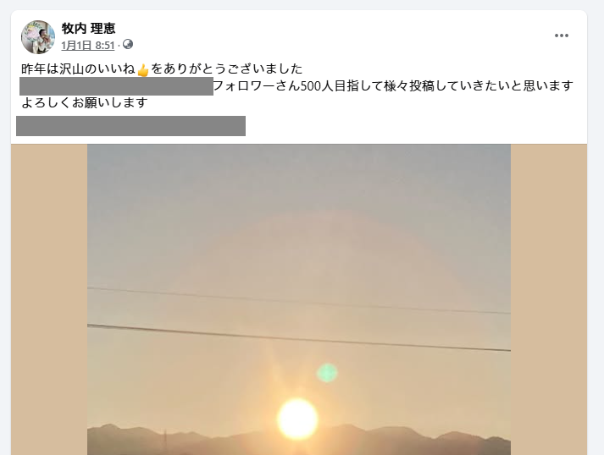
Task: Click the thumbs-up emoji in the post
Action: pos(143,70)
